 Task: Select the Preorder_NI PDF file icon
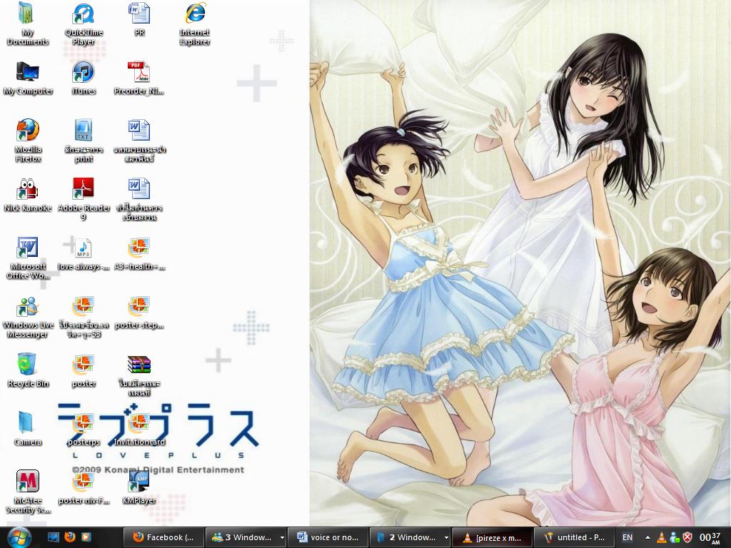pos(139,77)
